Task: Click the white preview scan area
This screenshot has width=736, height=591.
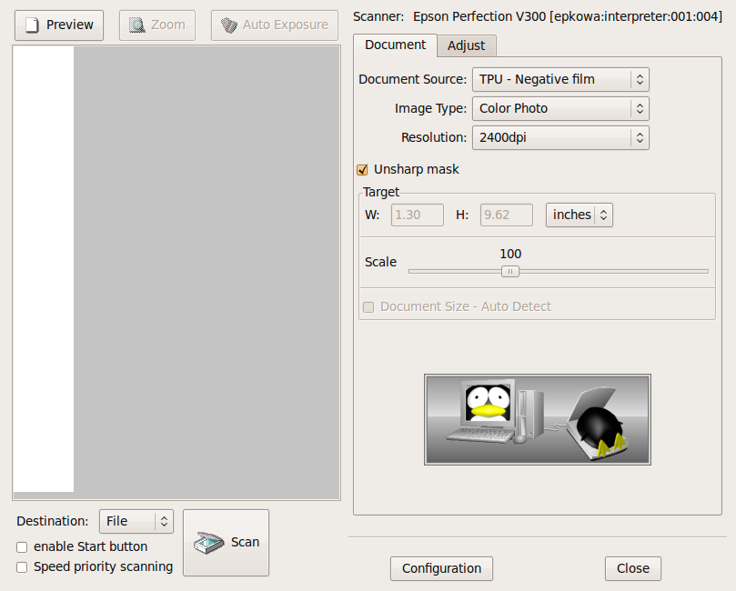Action: (44, 269)
